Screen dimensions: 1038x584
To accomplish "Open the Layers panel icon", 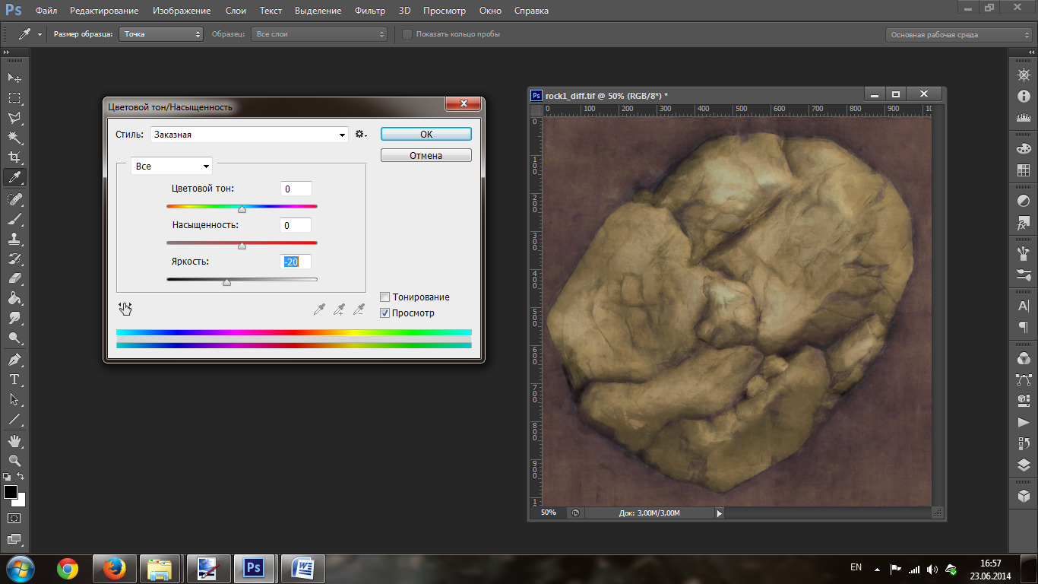I will [x=1024, y=465].
